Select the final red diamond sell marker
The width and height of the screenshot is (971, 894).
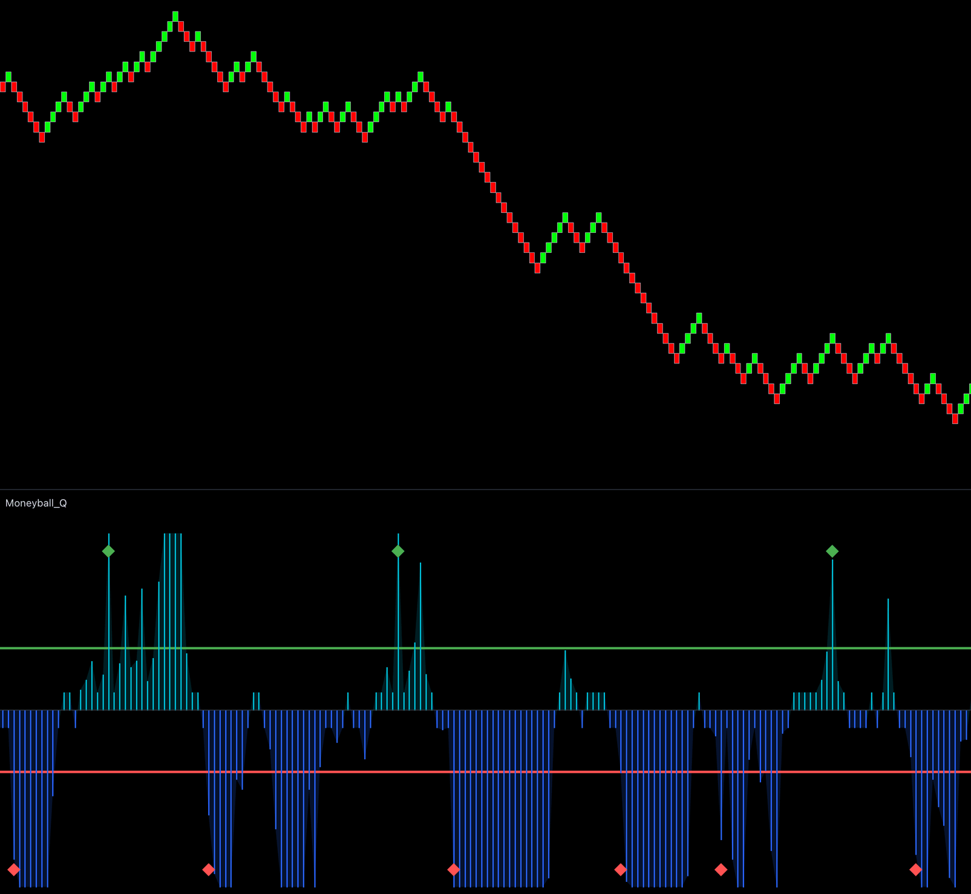(x=916, y=869)
